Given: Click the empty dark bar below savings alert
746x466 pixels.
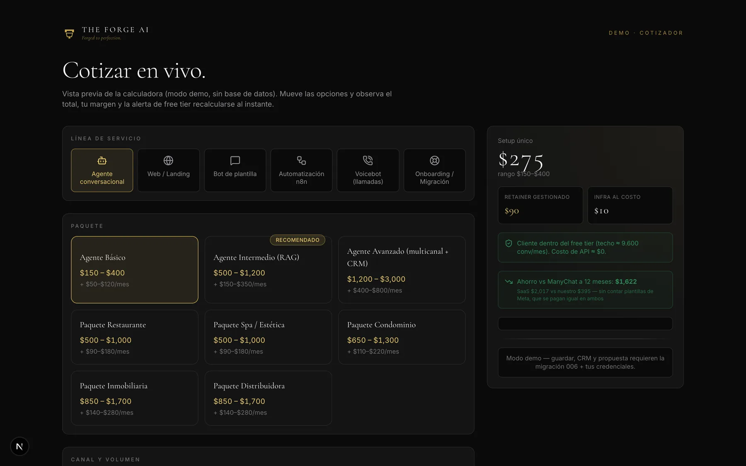Looking at the screenshot, I should [x=585, y=324].
